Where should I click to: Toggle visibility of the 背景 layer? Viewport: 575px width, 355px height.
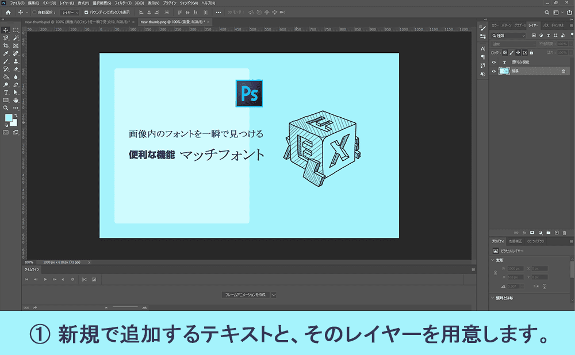click(x=494, y=71)
